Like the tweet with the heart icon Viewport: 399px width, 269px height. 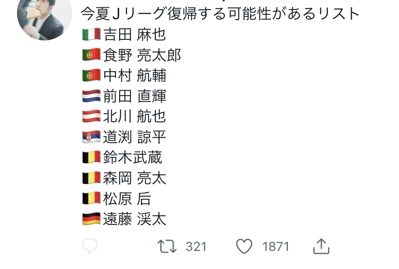[244, 246]
